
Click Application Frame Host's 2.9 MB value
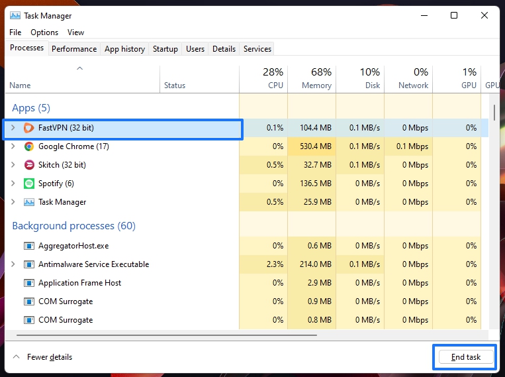pos(320,283)
